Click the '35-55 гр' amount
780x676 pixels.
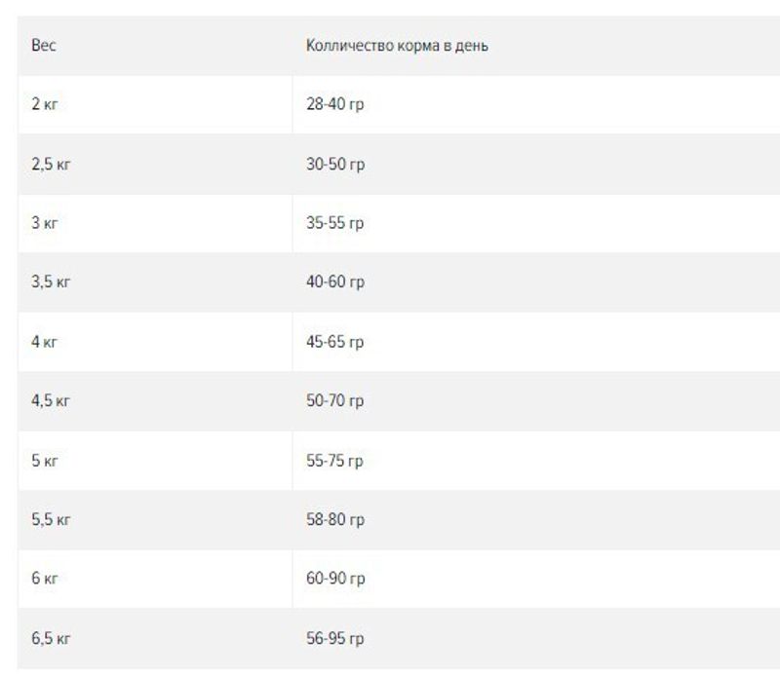tap(334, 222)
